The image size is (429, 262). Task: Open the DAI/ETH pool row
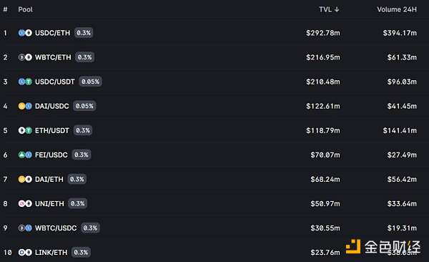[x=214, y=179]
